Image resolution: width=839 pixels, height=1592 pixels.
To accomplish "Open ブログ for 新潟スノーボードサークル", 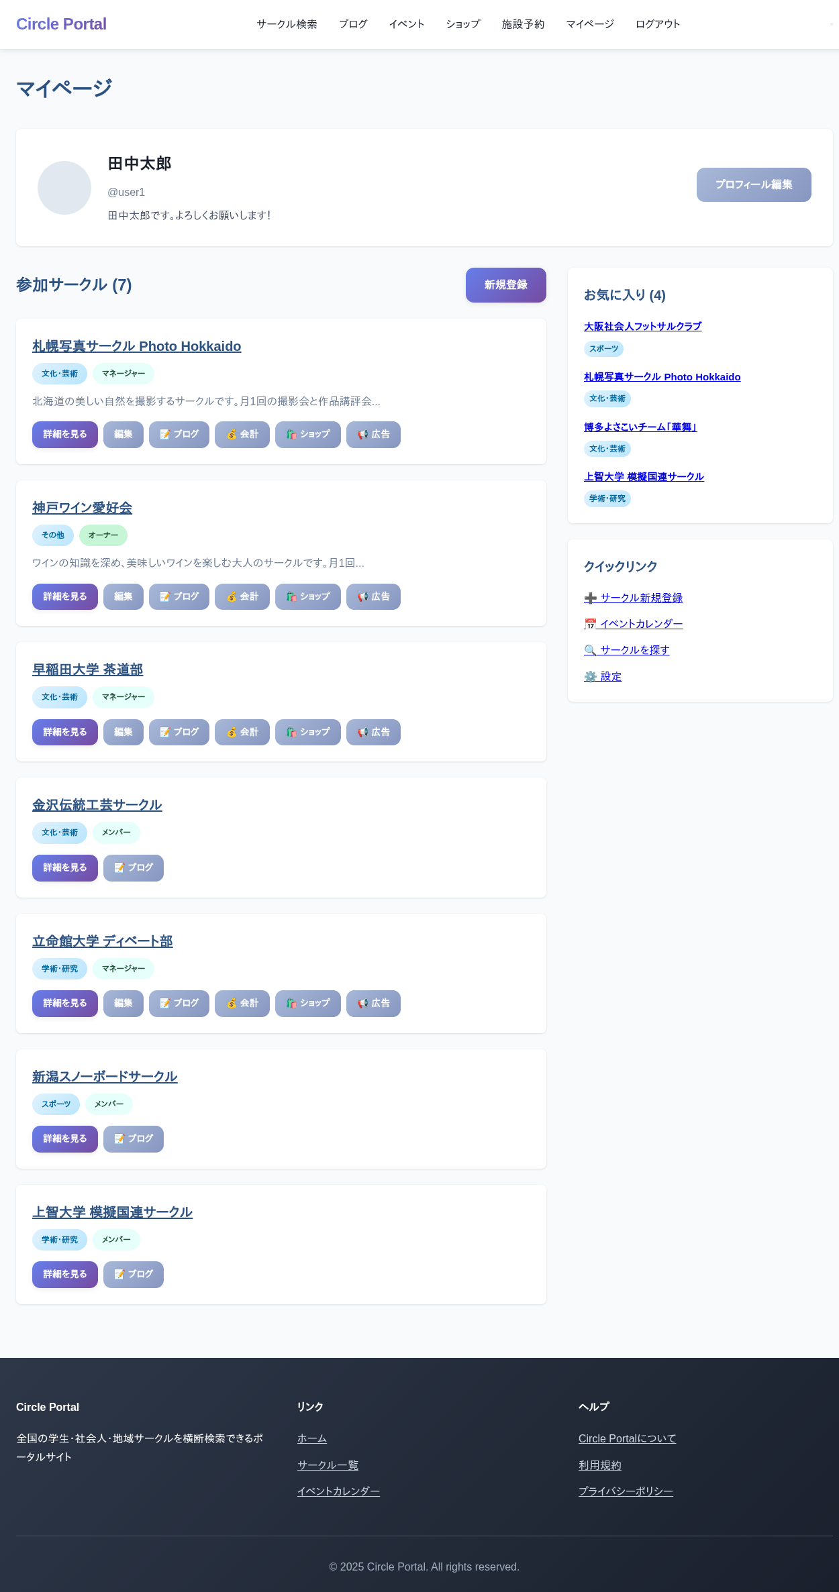I will 134,1139.
